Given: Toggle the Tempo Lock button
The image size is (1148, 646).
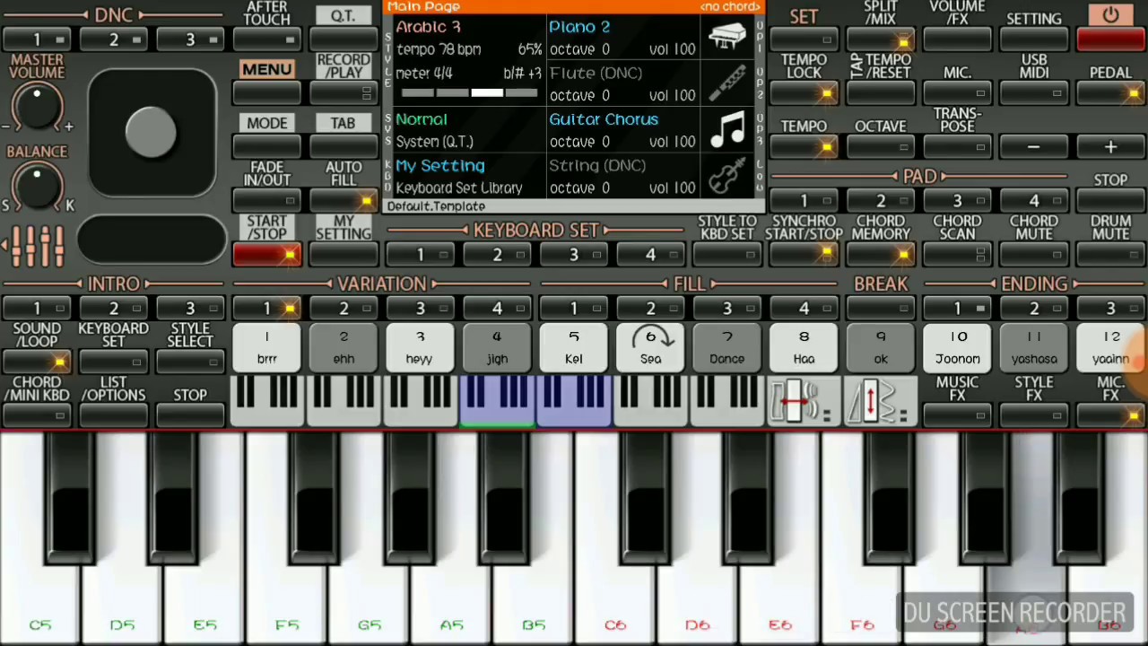Looking at the screenshot, I should pos(804,92).
